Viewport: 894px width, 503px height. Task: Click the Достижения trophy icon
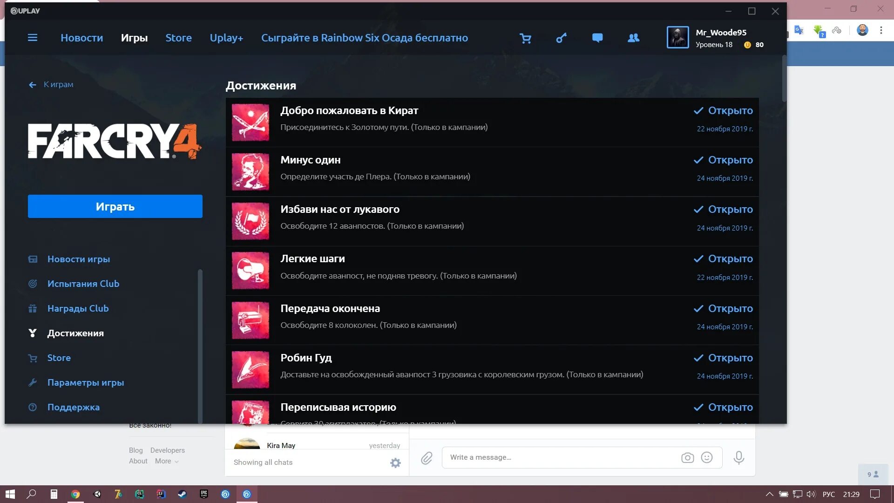(33, 333)
